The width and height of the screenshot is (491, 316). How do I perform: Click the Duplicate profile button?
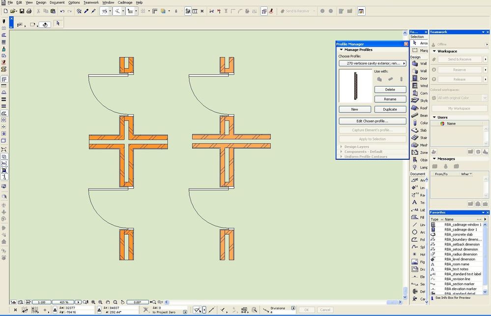point(390,109)
